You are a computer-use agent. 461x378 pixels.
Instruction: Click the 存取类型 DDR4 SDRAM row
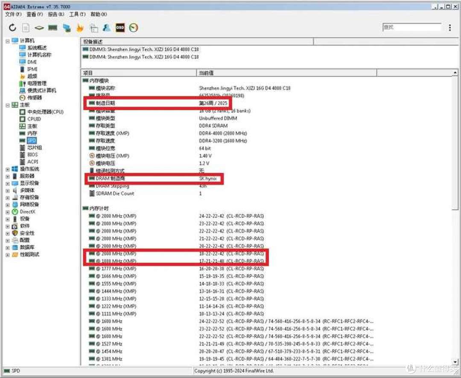[x=158, y=126]
